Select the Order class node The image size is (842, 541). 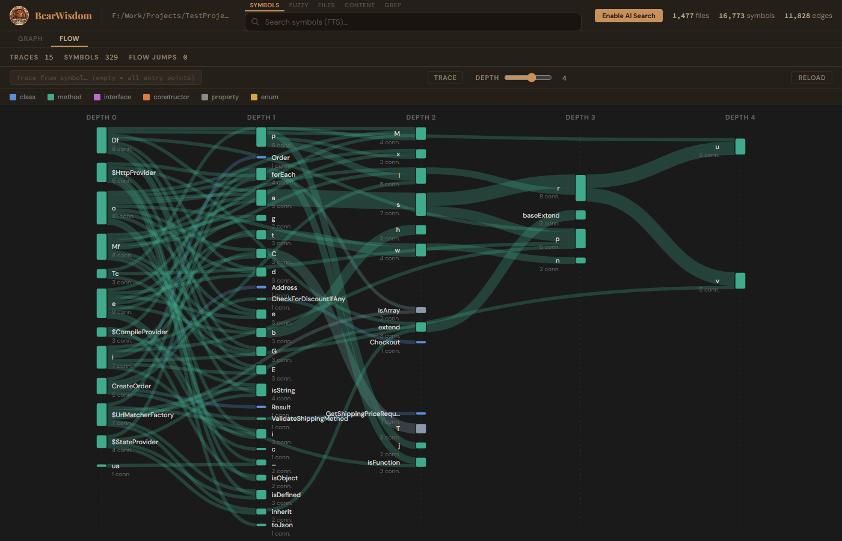(261, 157)
